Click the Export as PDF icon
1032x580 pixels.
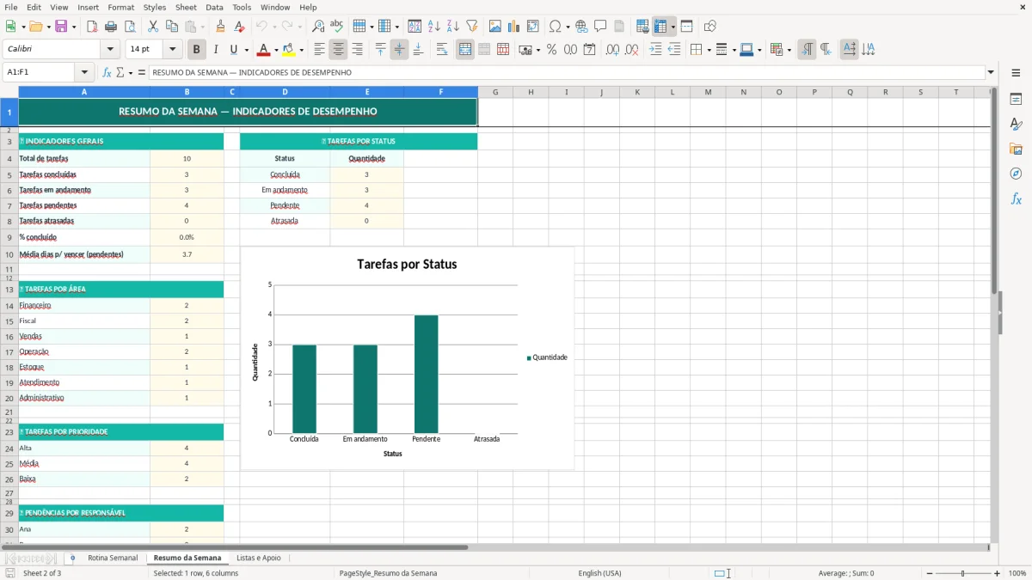click(x=92, y=27)
